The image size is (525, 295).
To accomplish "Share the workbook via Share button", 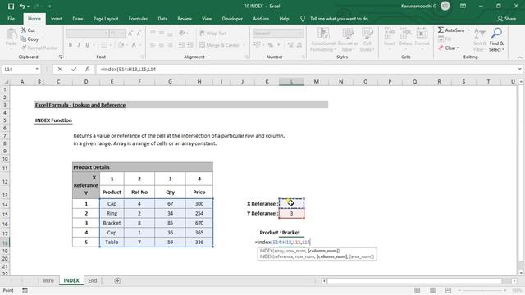I will pyautogui.click(x=507, y=19).
